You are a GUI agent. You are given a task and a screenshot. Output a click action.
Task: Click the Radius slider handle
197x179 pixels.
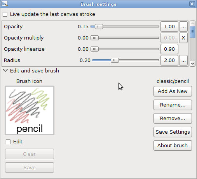115,60
